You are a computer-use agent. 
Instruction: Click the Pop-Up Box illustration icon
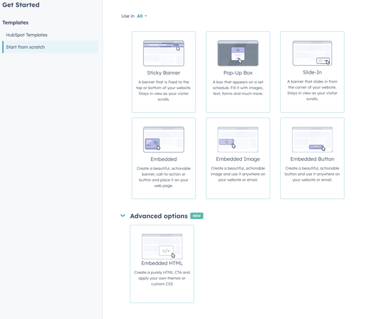238,53
